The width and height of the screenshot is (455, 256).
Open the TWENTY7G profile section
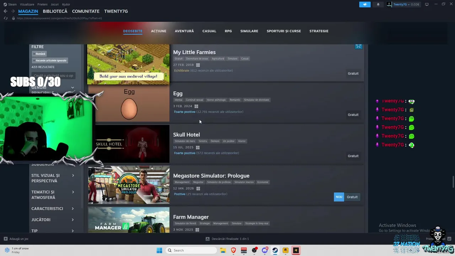pyautogui.click(x=116, y=11)
